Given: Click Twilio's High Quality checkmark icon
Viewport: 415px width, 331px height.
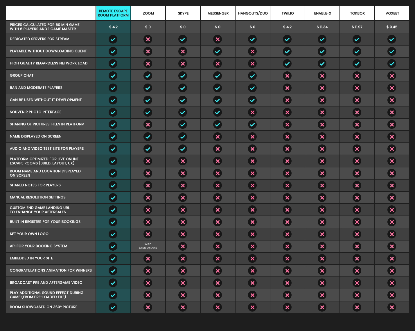Looking at the screenshot, I should 287,64.
